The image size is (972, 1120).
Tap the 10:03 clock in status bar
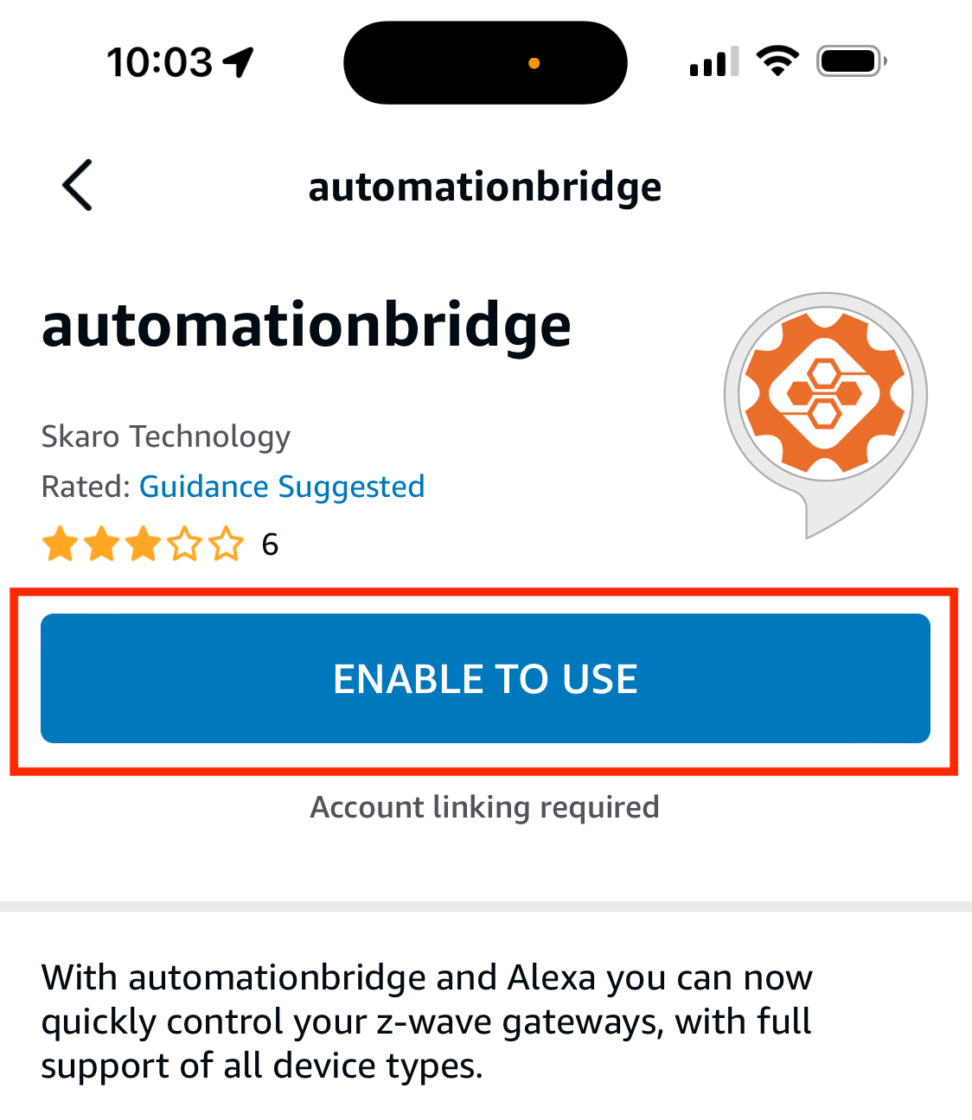click(x=159, y=62)
